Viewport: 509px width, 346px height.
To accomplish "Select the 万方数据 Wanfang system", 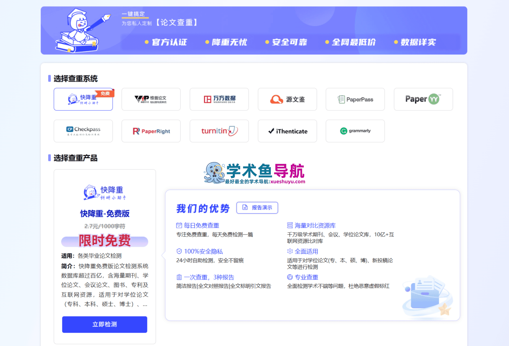I will (219, 99).
